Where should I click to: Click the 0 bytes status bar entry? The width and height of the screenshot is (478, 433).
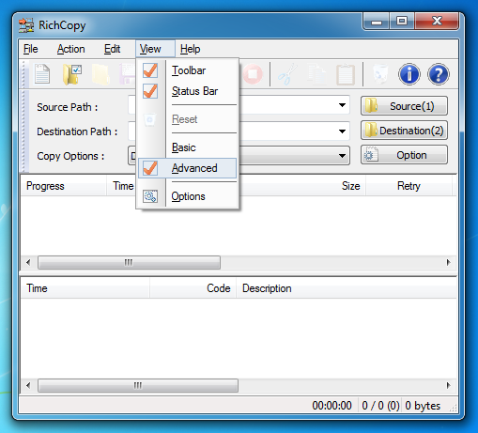pos(423,406)
